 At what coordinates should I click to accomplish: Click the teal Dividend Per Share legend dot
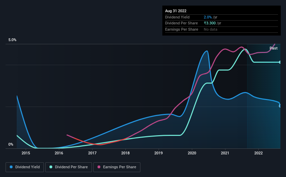(51, 167)
